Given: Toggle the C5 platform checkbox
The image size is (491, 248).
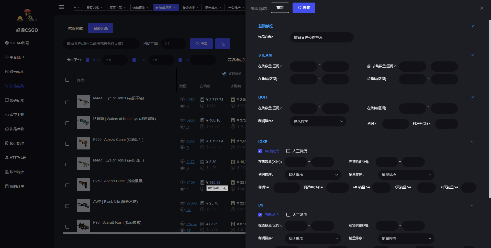Looking at the screenshot, I should [180, 60].
